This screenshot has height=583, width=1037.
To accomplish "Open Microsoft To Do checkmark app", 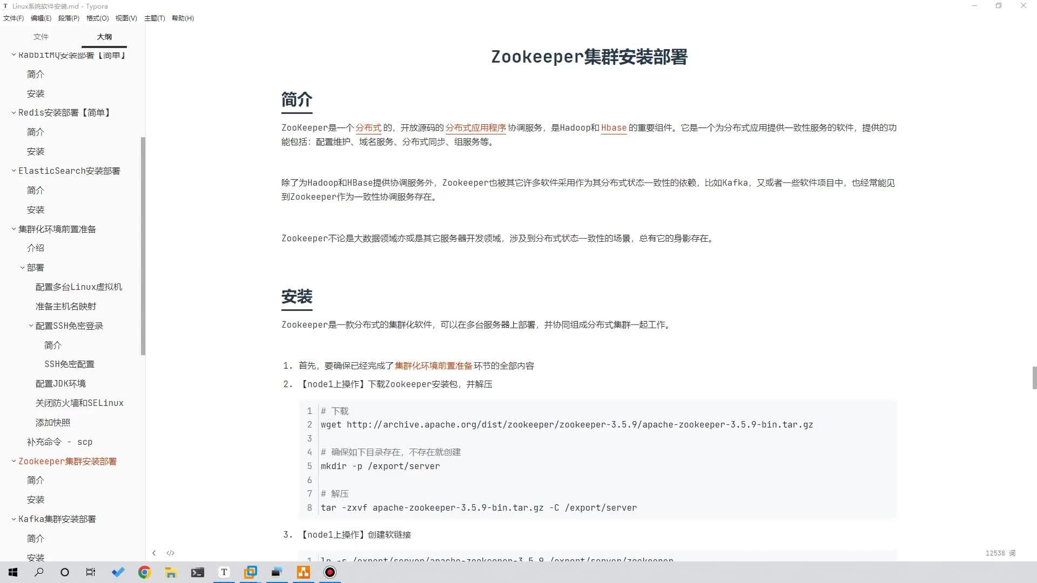I will click(118, 572).
